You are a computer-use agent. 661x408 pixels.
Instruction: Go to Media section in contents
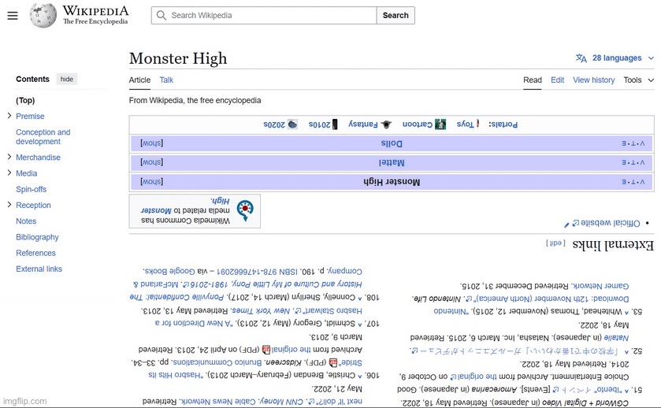[26, 173]
